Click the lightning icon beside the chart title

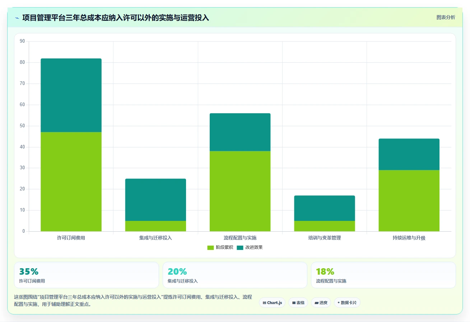point(17,18)
